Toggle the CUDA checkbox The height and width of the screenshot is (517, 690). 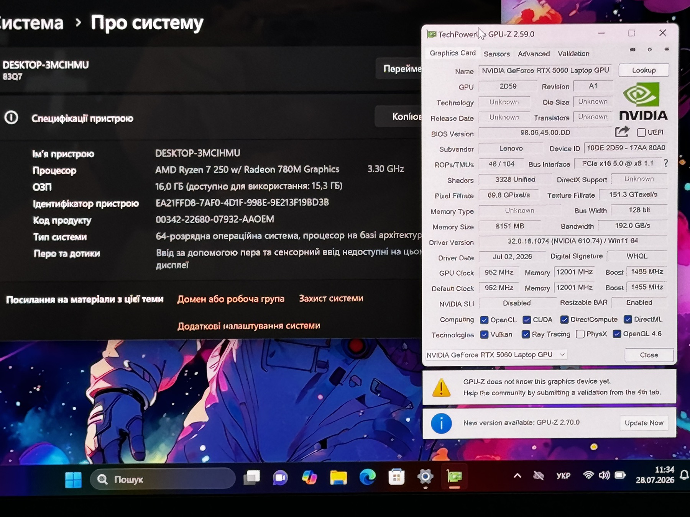click(527, 319)
